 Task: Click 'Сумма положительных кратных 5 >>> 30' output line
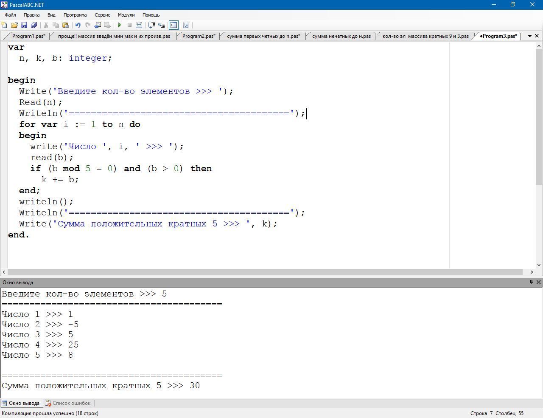coord(101,386)
